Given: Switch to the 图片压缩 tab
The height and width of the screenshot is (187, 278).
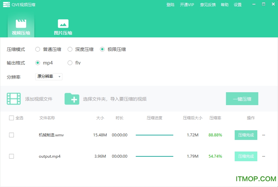Looking at the screenshot, I should click(63, 26).
